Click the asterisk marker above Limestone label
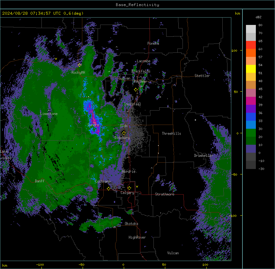Screen dimensions: 275x269 (49, 111)
